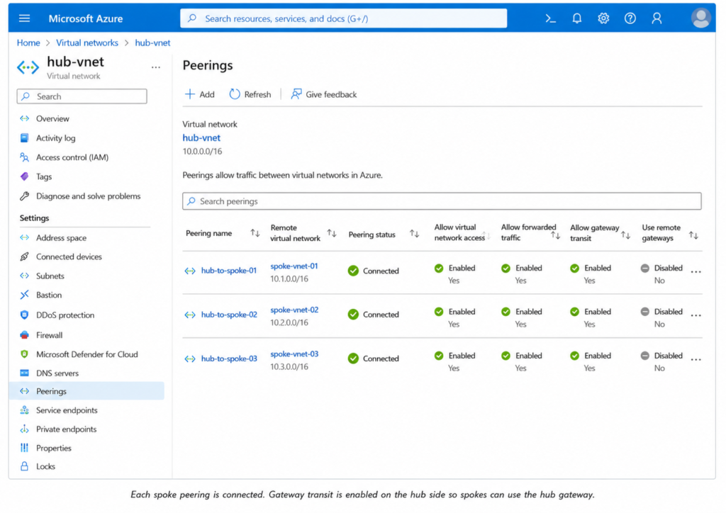Sort by Remote virtual network column
Screen dimensions: 726x513
[332, 233]
